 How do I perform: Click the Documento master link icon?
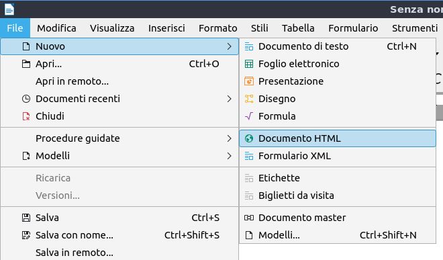[249, 218]
